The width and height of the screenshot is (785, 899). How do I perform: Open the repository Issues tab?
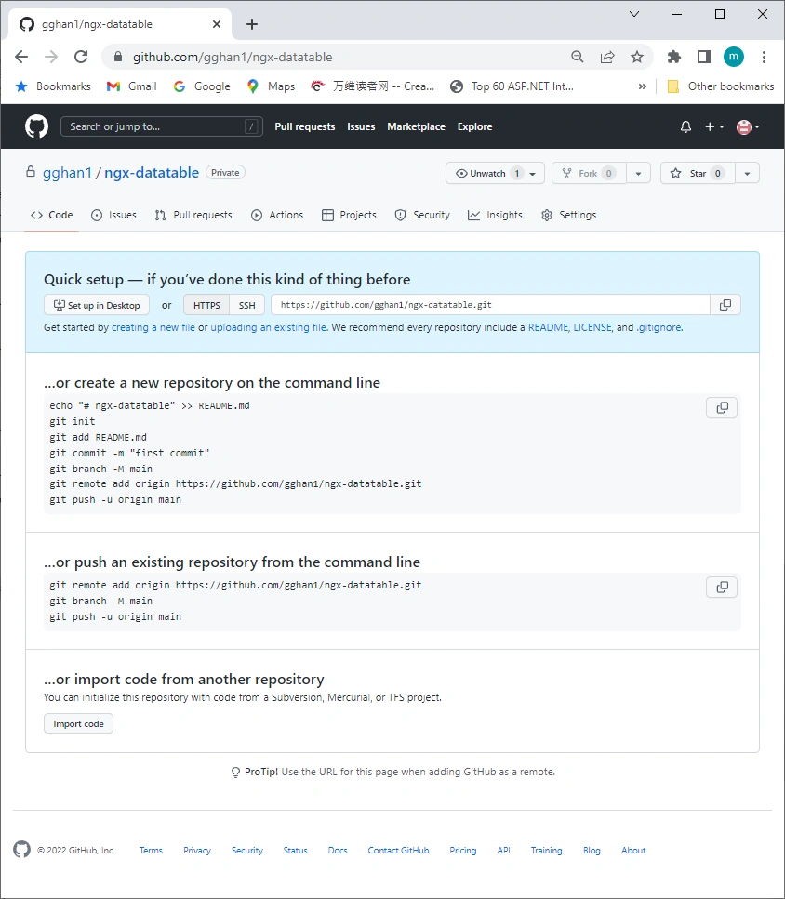(113, 215)
